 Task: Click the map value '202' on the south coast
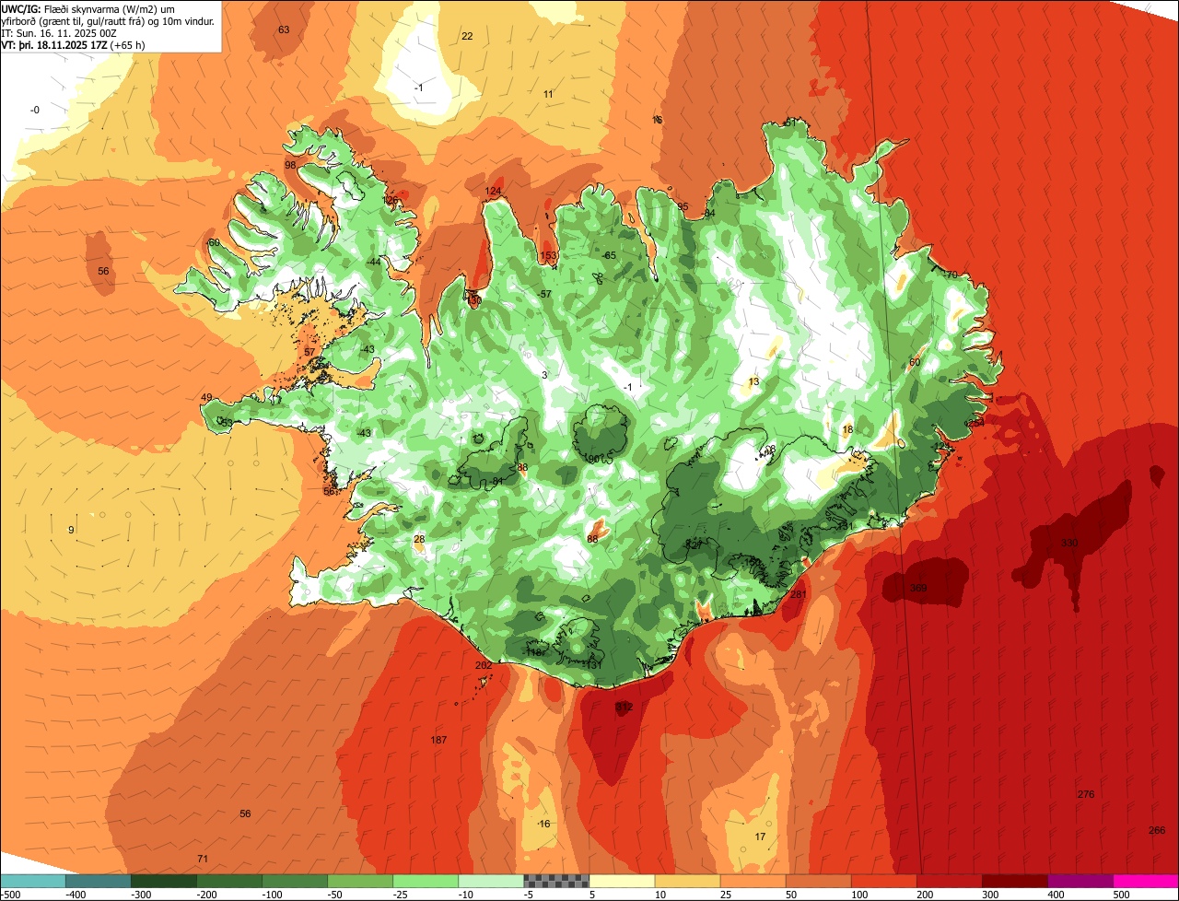(484, 665)
